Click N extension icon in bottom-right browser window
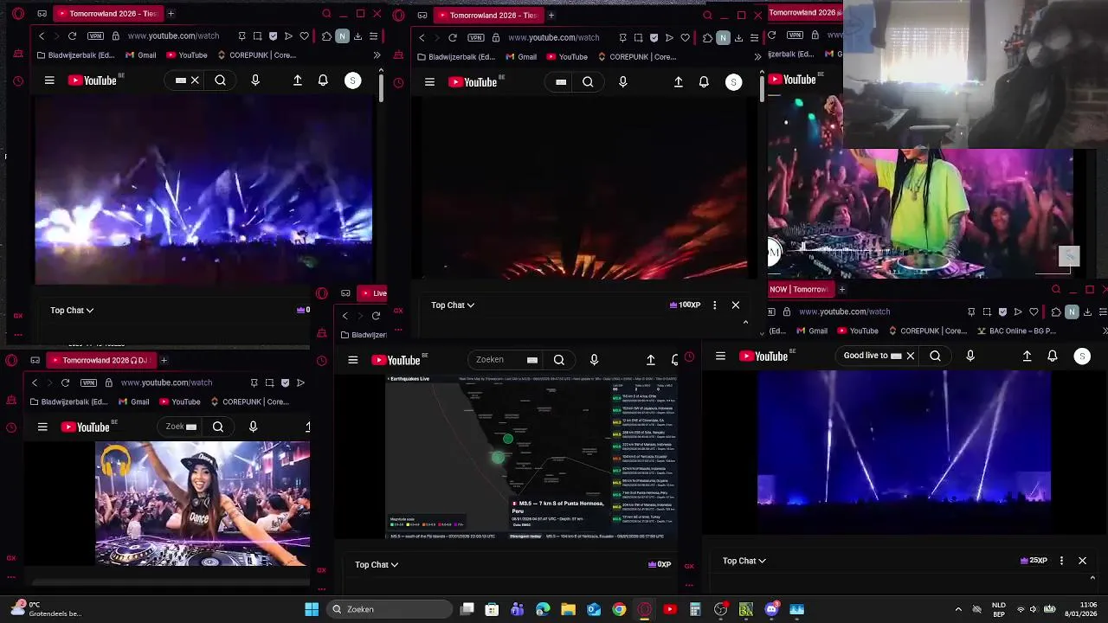Screen dimensions: 1108x623 pos(1072,311)
